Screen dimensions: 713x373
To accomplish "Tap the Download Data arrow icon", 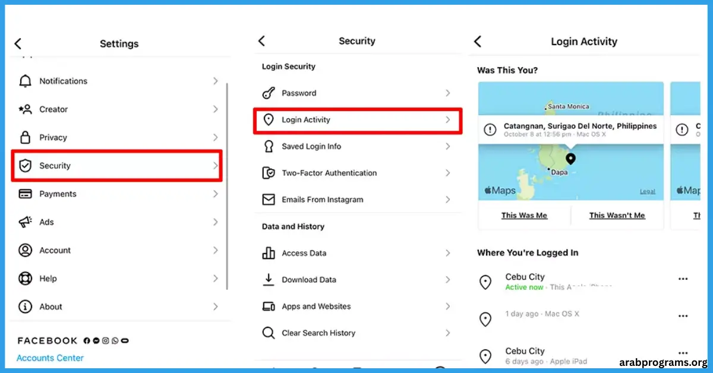I will [269, 279].
